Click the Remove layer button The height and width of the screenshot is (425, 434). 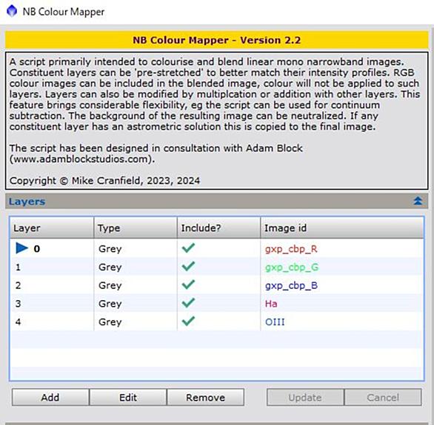coord(205,398)
